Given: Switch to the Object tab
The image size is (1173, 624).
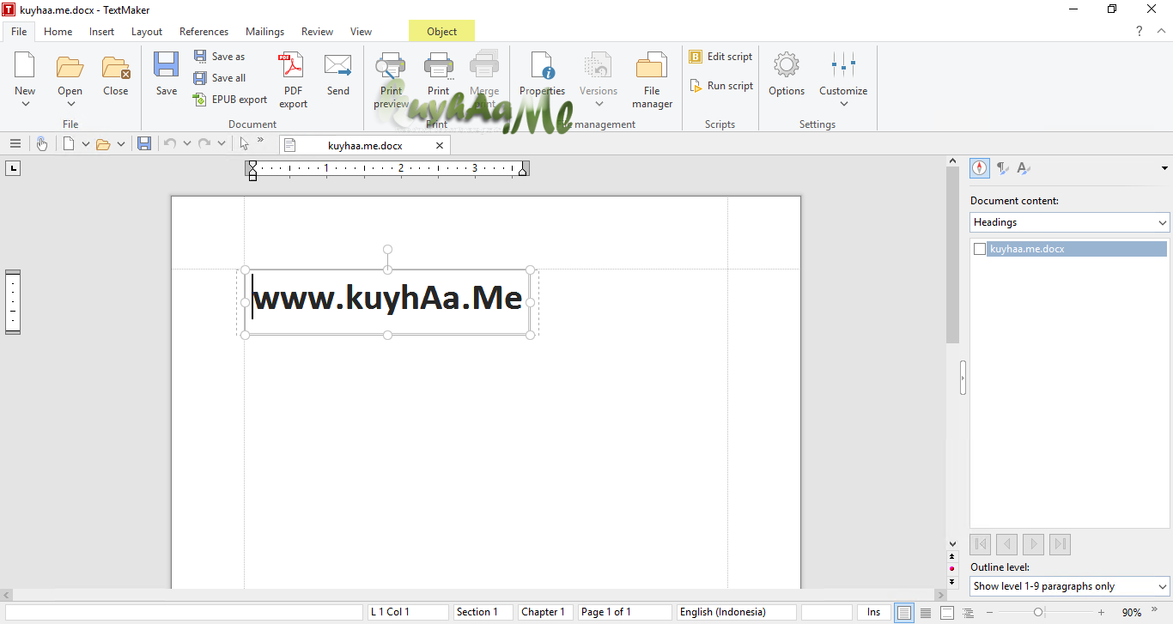Looking at the screenshot, I should [441, 32].
